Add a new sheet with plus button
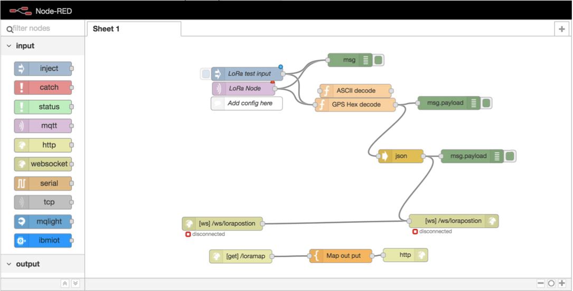This screenshot has width=573, height=291. (562, 30)
